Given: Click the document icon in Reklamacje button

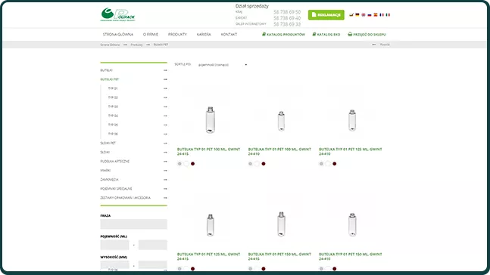Looking at the screenshot, I should 314,14.
